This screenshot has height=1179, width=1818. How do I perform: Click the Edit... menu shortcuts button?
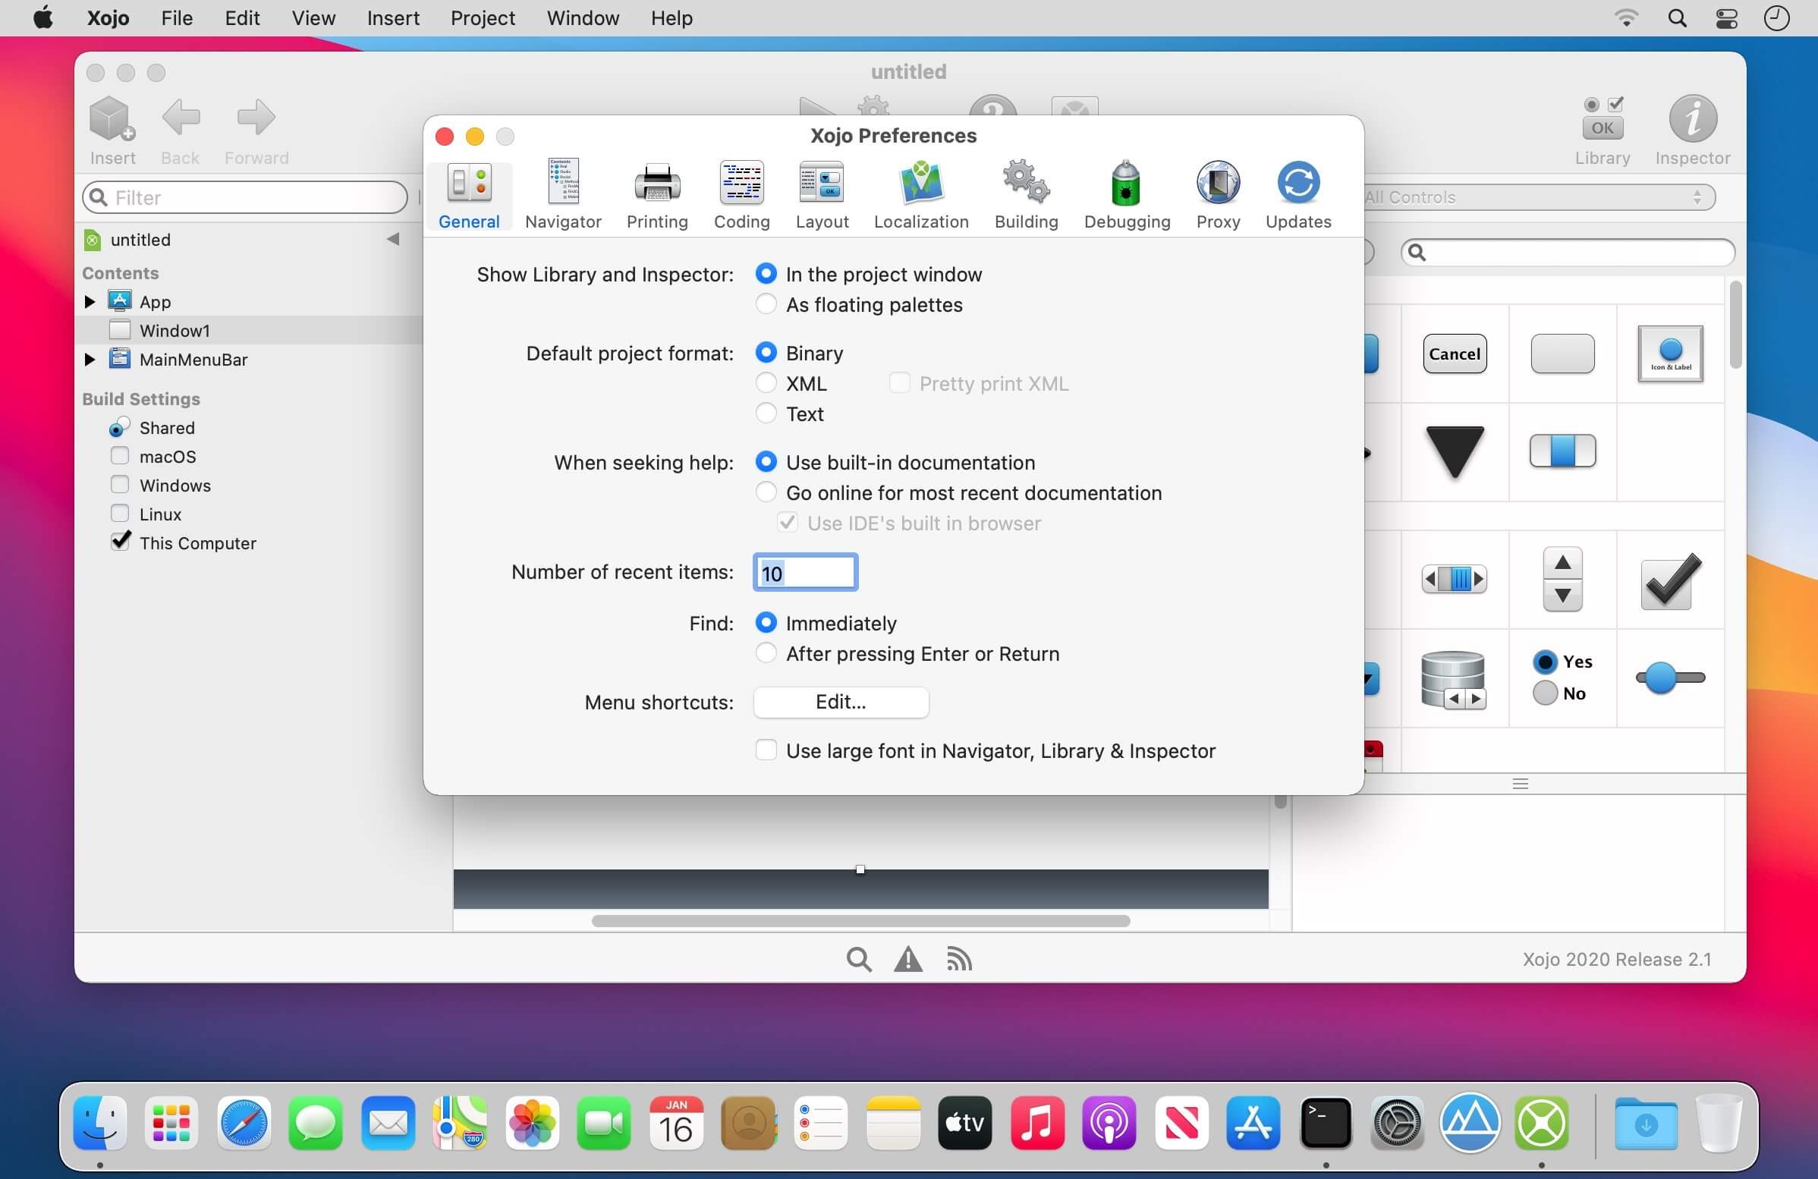pyautogui.click(x=840, y=702)
